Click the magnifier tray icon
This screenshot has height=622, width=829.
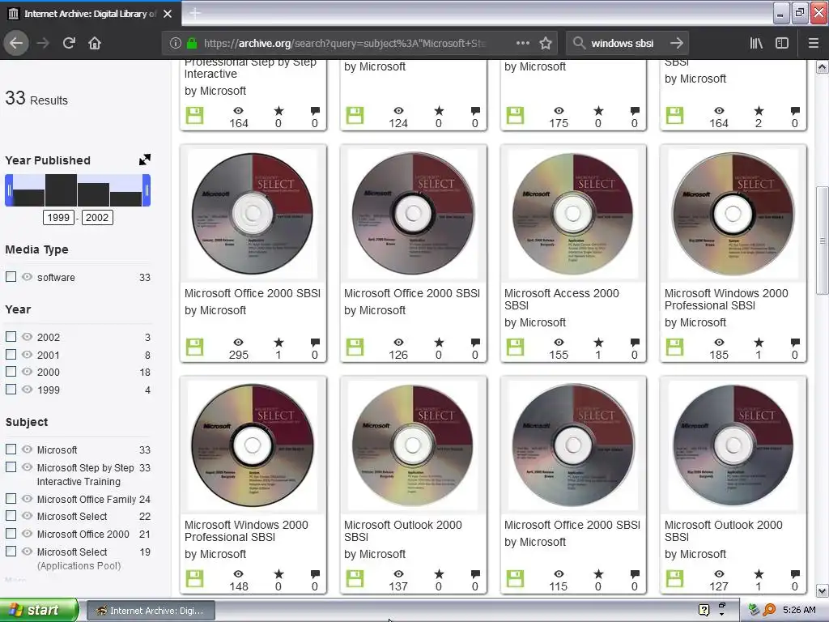(770, 610)
